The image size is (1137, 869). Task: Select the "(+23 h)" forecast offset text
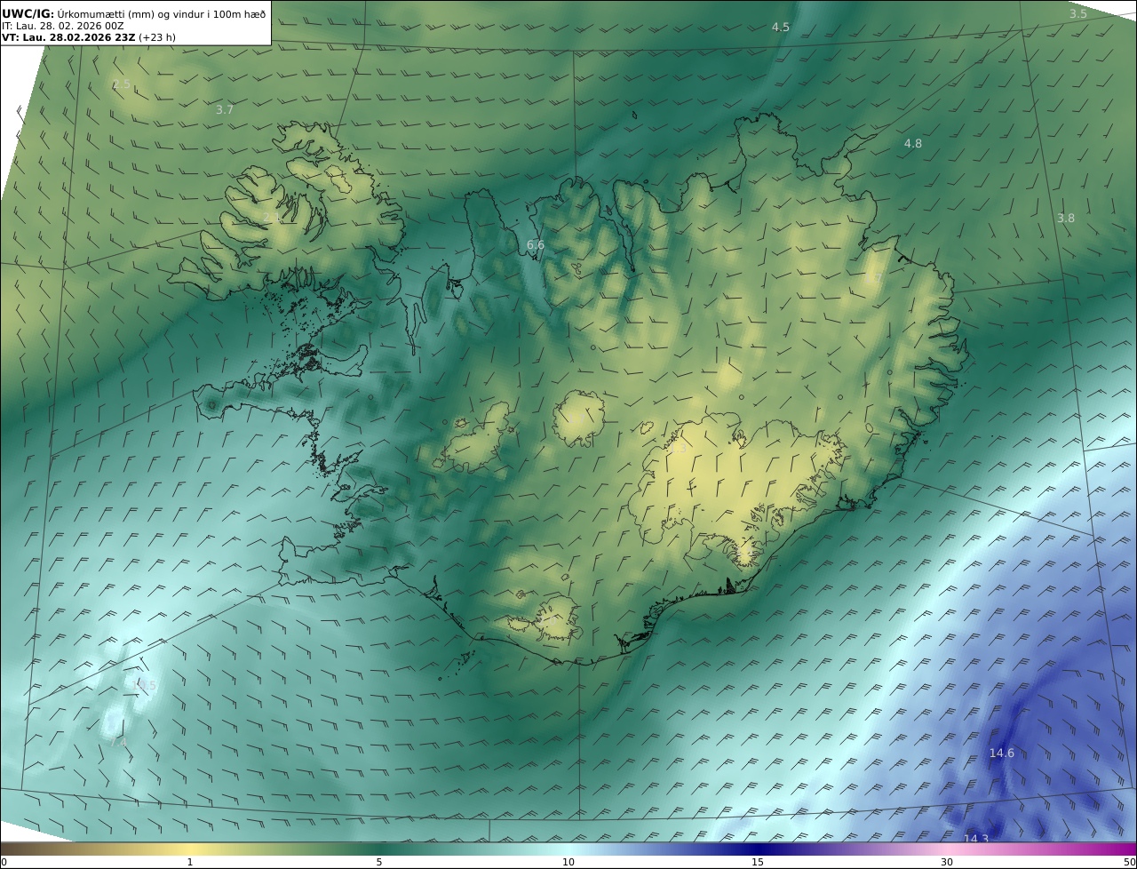(x=157, y=37)
